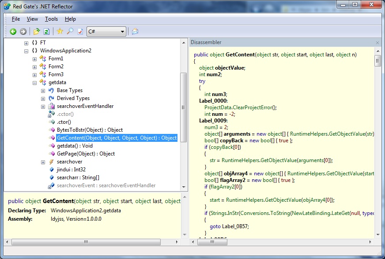The width and height of the screenshot is (385, 259).
Task: Select searchoverEvent : searchoverEventHandler field
Action: [106, 185]
